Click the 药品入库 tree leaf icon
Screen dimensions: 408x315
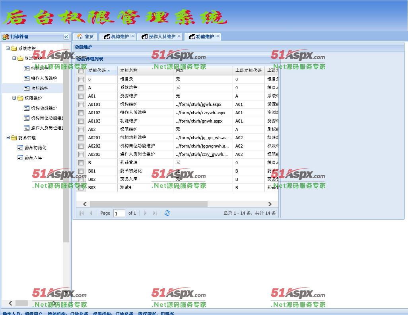click(x=20, y=157)
